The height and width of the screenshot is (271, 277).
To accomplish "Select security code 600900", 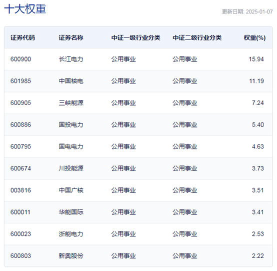I will 20,59.
